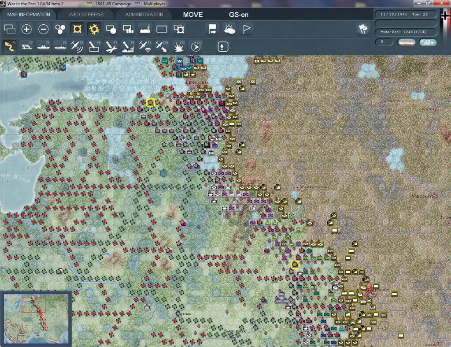Toggle the highlighted gear map overlay
The width and height of the screenshot is (451, 347).
click(94, 29)
